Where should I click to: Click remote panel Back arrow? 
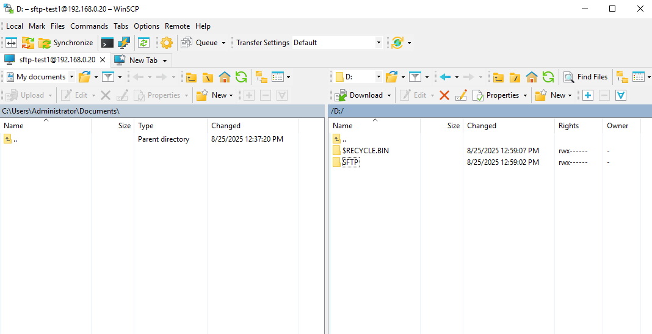pos(445,77)
